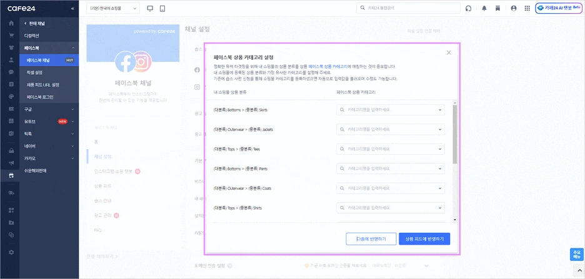Viewport: 585px width, 279px height.
Task: Open the notification bell icon
Action: 484,8
